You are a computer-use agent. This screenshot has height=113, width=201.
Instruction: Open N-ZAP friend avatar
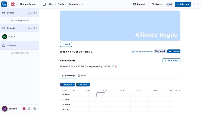click(5, 37)
